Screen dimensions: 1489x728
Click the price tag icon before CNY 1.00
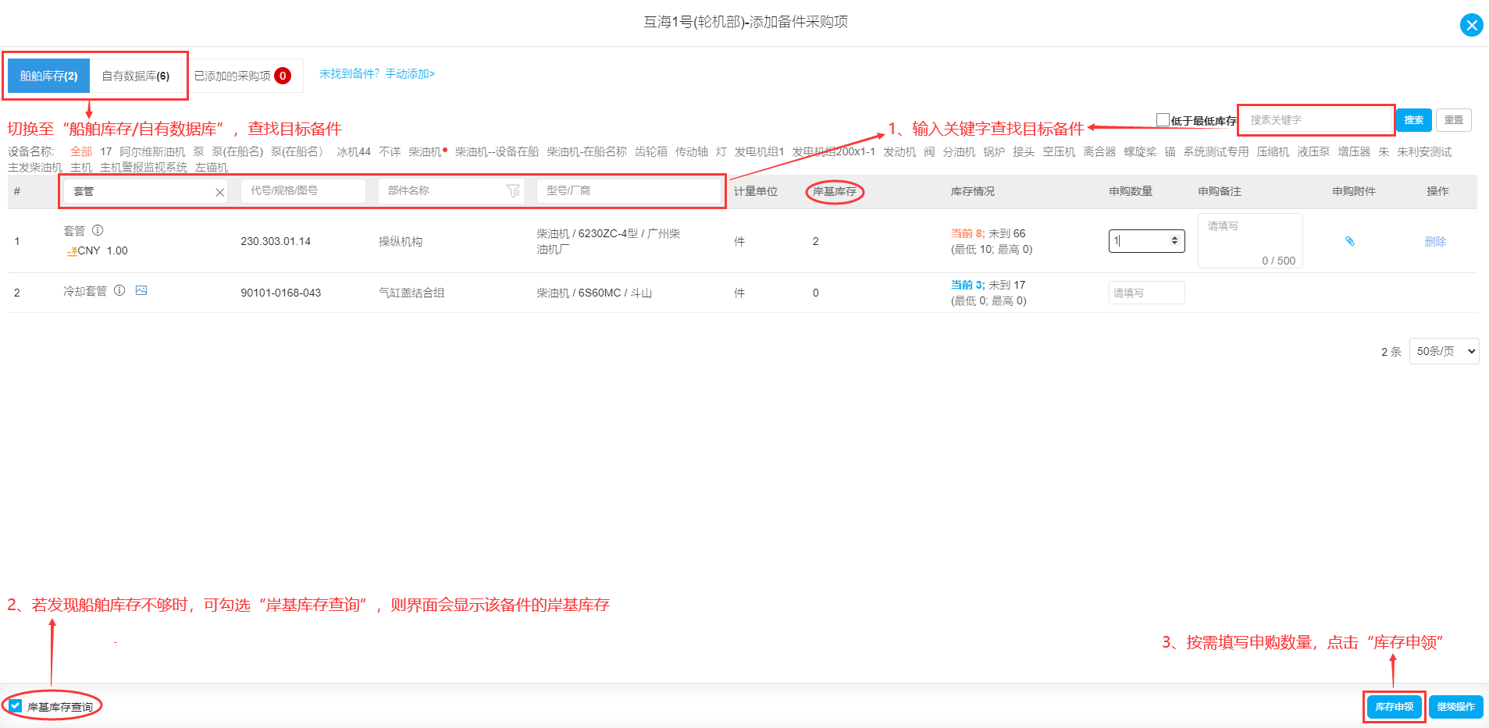click(x=72, y=250)
